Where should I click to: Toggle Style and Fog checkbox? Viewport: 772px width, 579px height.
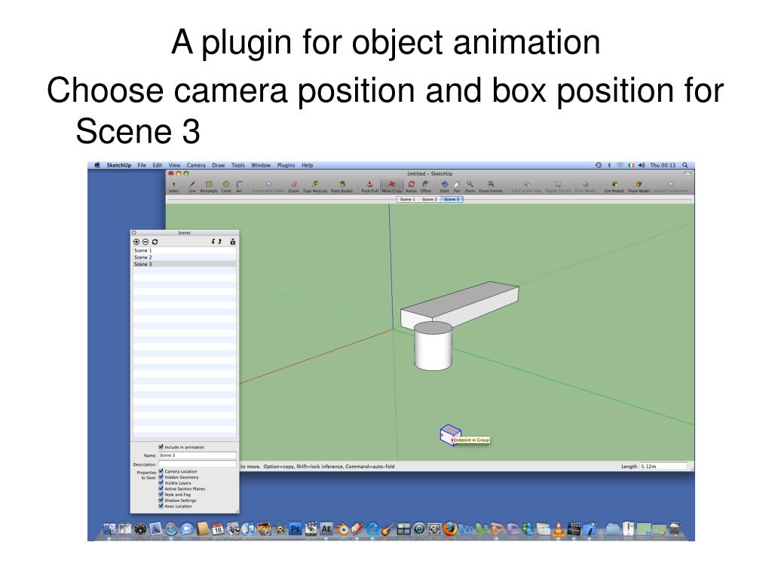[x=161, y=495]
